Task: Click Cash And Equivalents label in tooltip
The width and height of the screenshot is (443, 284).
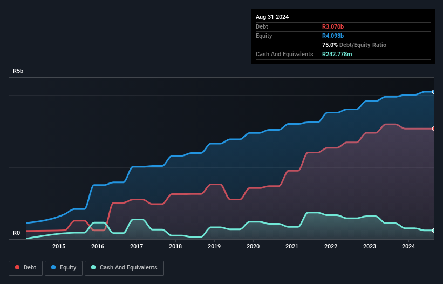Action: coord(284,54)
